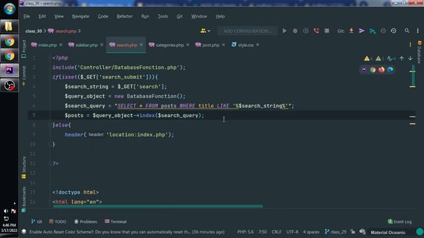Open in Edge browser icon in editor
424x238 pixels.
pos(390,69)
